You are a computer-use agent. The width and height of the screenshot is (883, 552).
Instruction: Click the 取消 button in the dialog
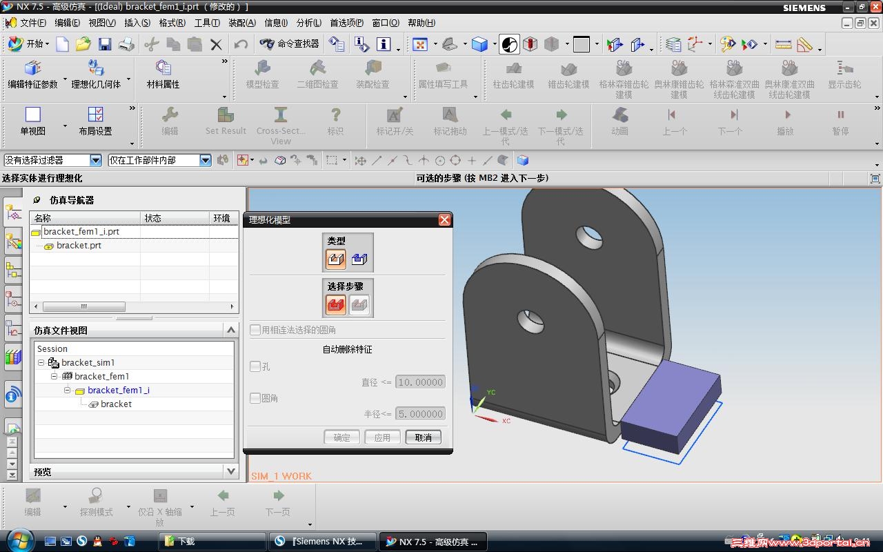coord(423,437)
